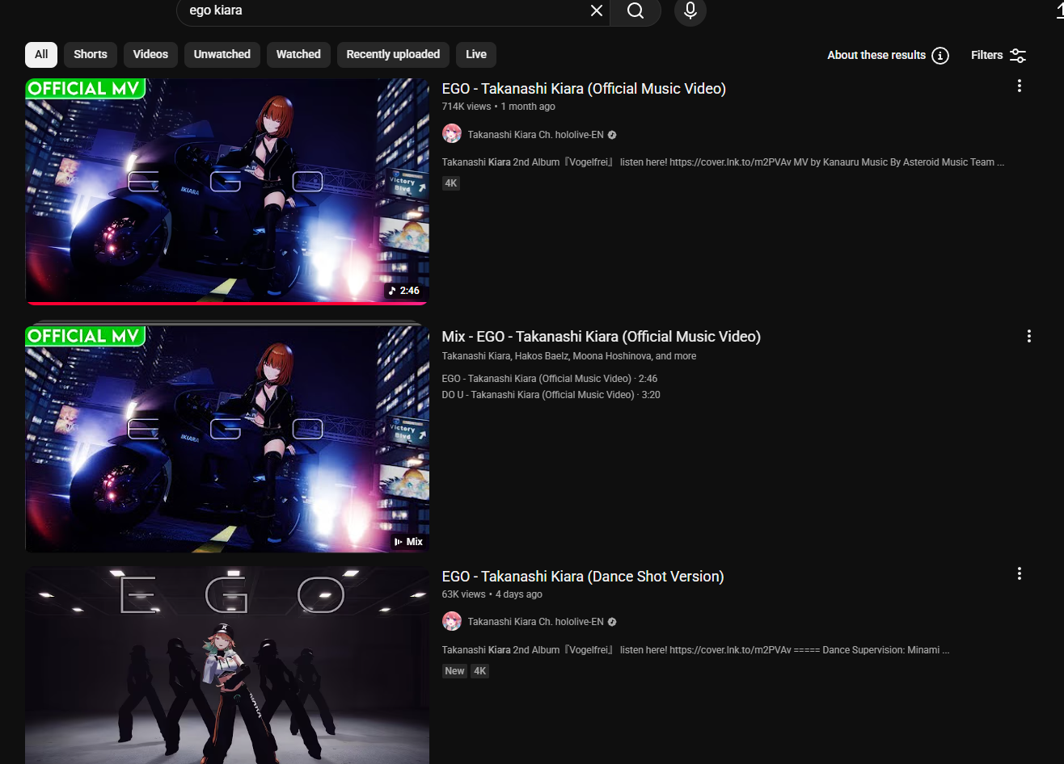Click artists line "Takanashi Kiara, Hakos Baelz, Moona Hoshinova"
1064x764 pixels.
coord(569,356)
